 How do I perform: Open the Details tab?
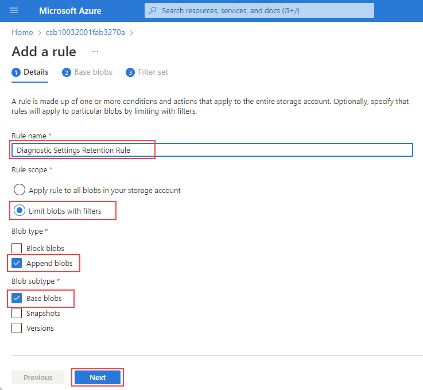[36, 72]
